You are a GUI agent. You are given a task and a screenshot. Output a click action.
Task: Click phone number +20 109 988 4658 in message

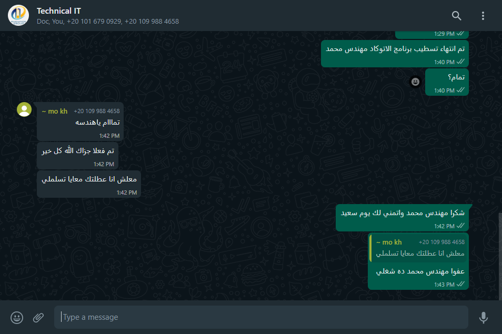97,111
